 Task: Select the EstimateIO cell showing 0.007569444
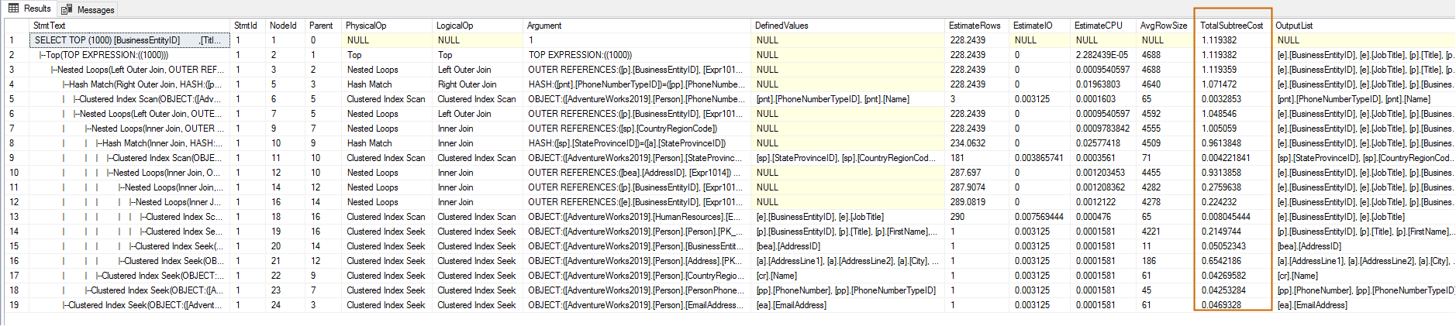(1039, 217)
